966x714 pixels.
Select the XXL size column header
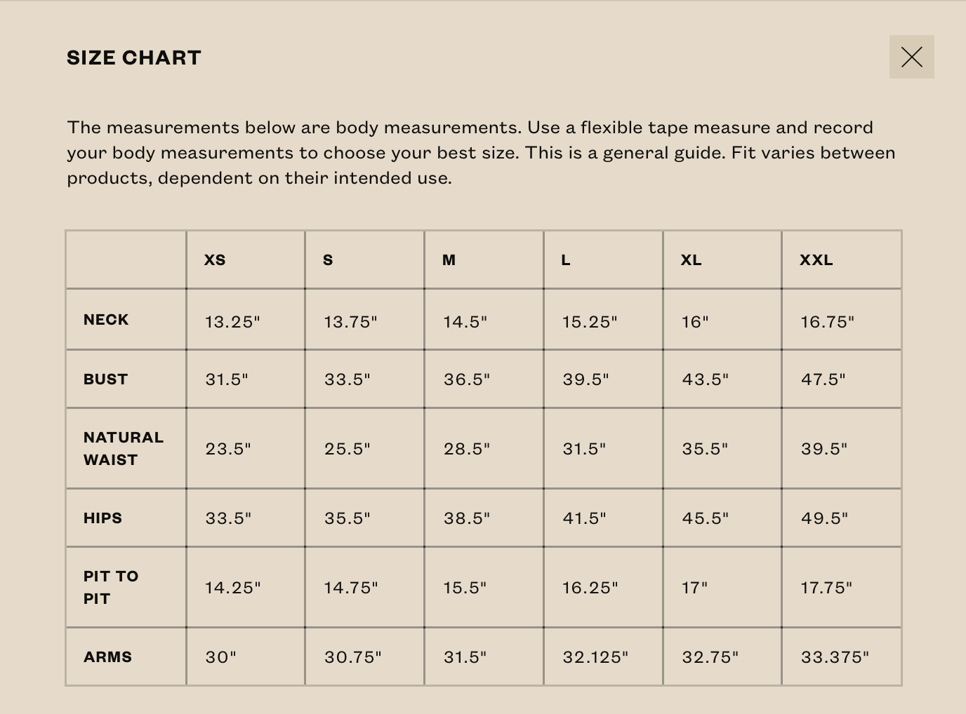tap(816, 260)
